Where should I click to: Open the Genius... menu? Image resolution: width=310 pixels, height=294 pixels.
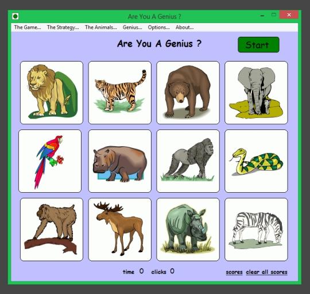132,28
